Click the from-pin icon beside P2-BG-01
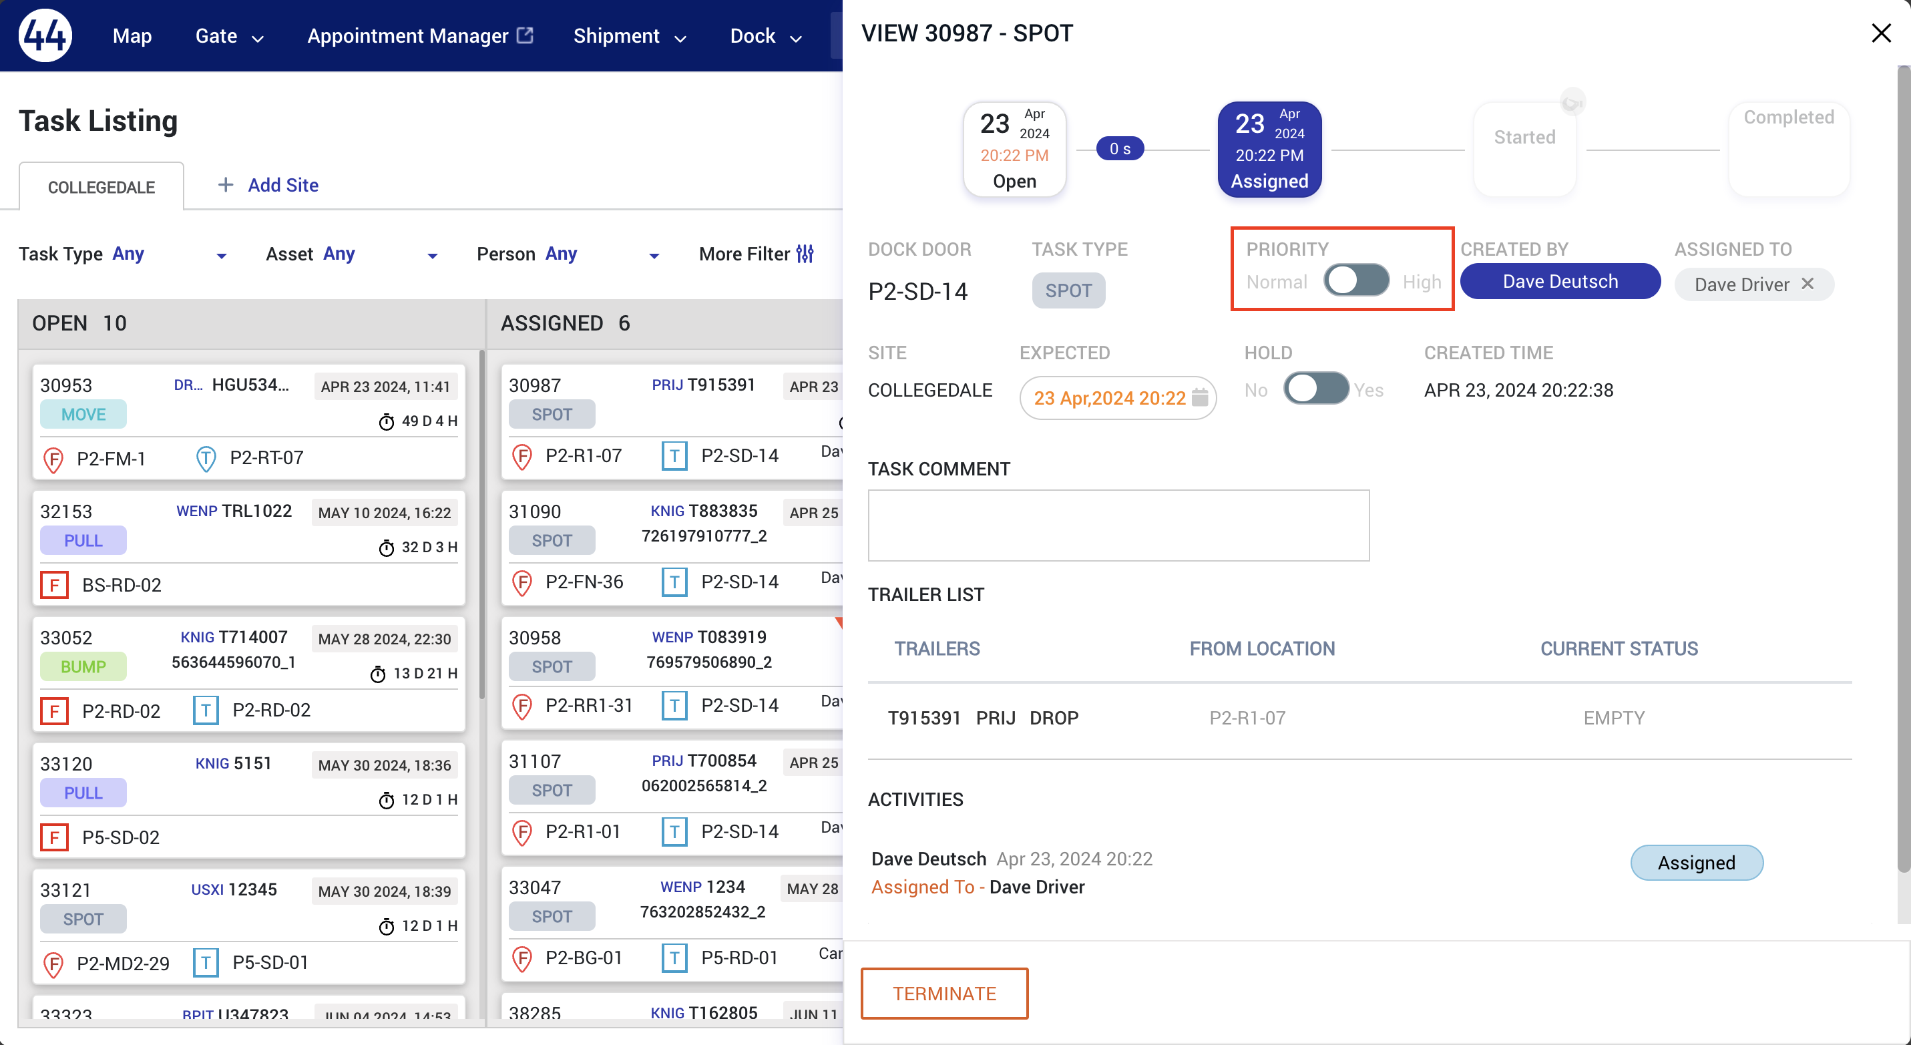The image size is (1911, 1045). click(522, 958)
